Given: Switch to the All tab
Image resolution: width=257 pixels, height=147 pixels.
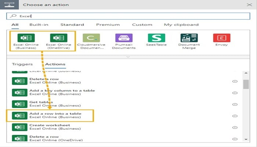Looking at the screenshot, I should [15, 25].
